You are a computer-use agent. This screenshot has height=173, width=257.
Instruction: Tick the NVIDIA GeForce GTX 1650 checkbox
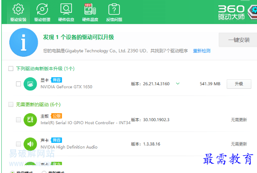(18, 84)
